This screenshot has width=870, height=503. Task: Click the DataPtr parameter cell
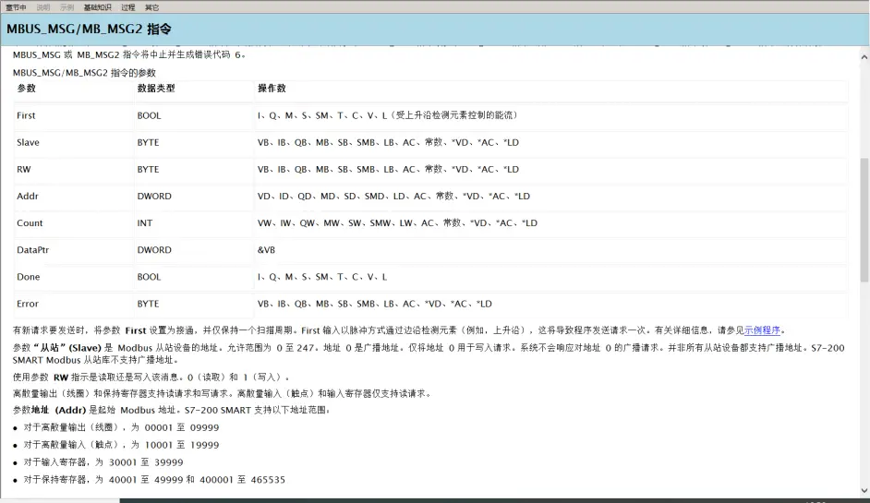click(32, 249)
